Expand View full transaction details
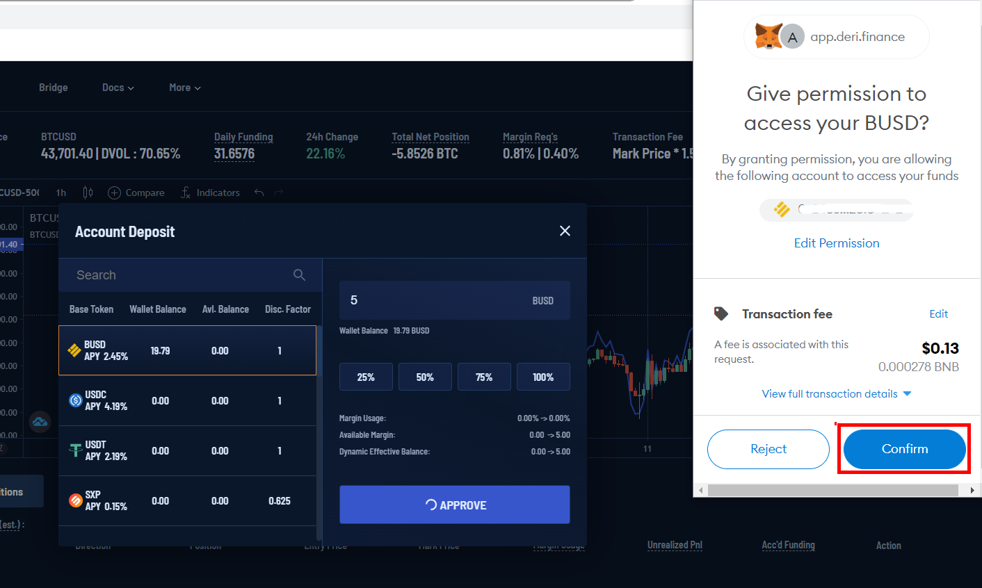This screenshot has width=982, height=588. (837, 393)
